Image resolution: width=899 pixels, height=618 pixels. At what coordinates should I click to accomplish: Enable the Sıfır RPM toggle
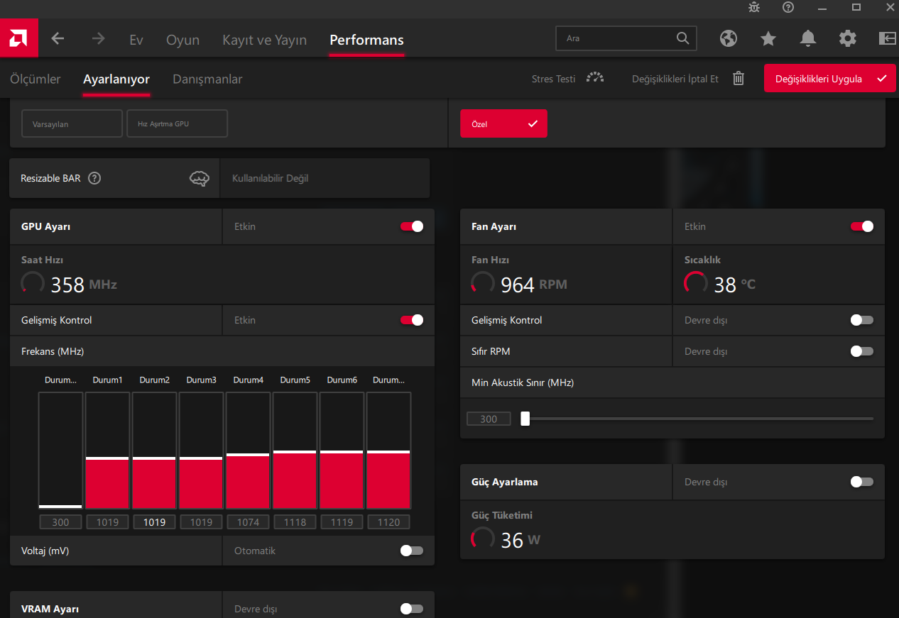(861, 351)
